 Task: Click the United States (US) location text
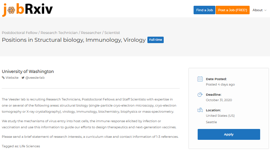point(220,116)
